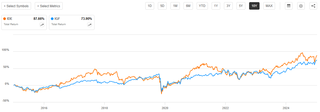Image resolution: width=320 pixels, height=112 pixels.
Task: Switch to the 1D time range
Action: [150, 6]
